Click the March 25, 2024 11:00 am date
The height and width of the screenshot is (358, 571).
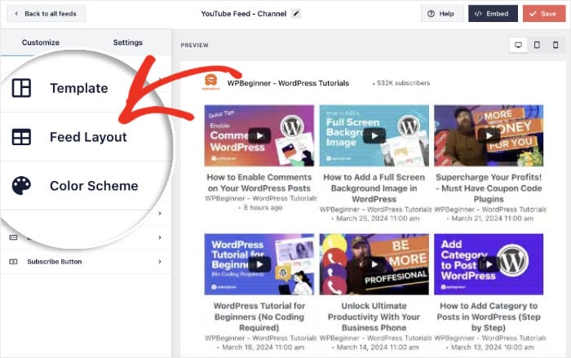378,219
